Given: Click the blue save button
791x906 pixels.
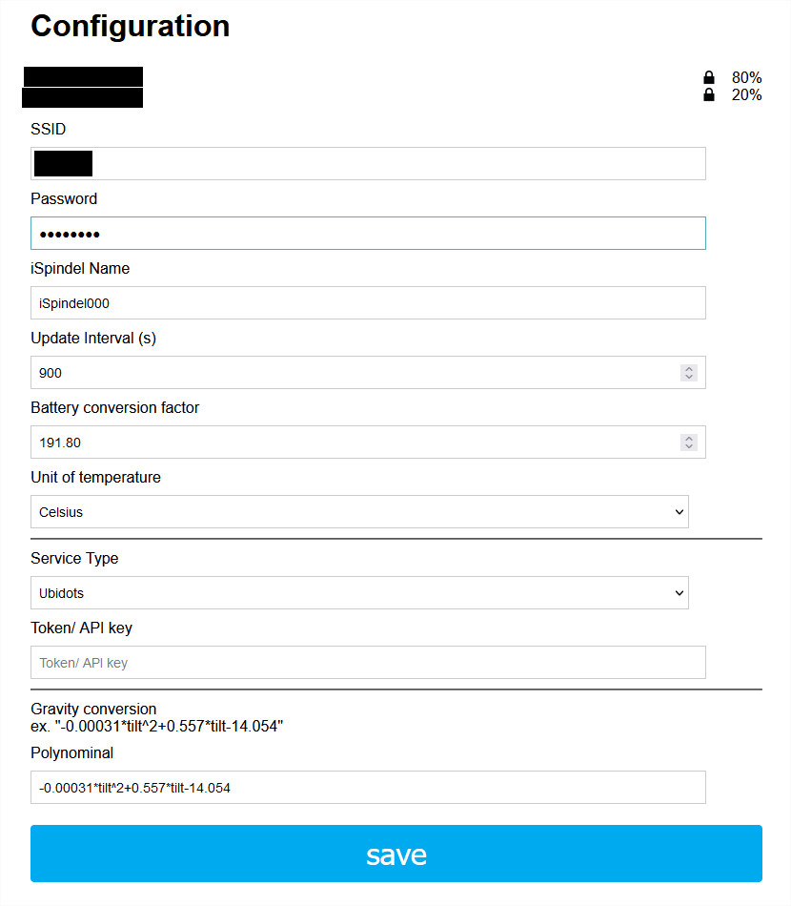Looking at the screenshot, I should (396, 854).
